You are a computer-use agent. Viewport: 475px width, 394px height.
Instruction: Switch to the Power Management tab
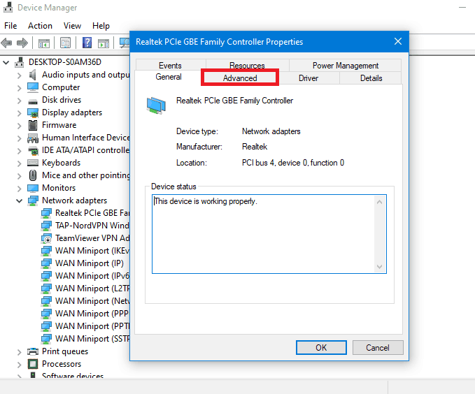pyautogui.click(x=346, y=66)
